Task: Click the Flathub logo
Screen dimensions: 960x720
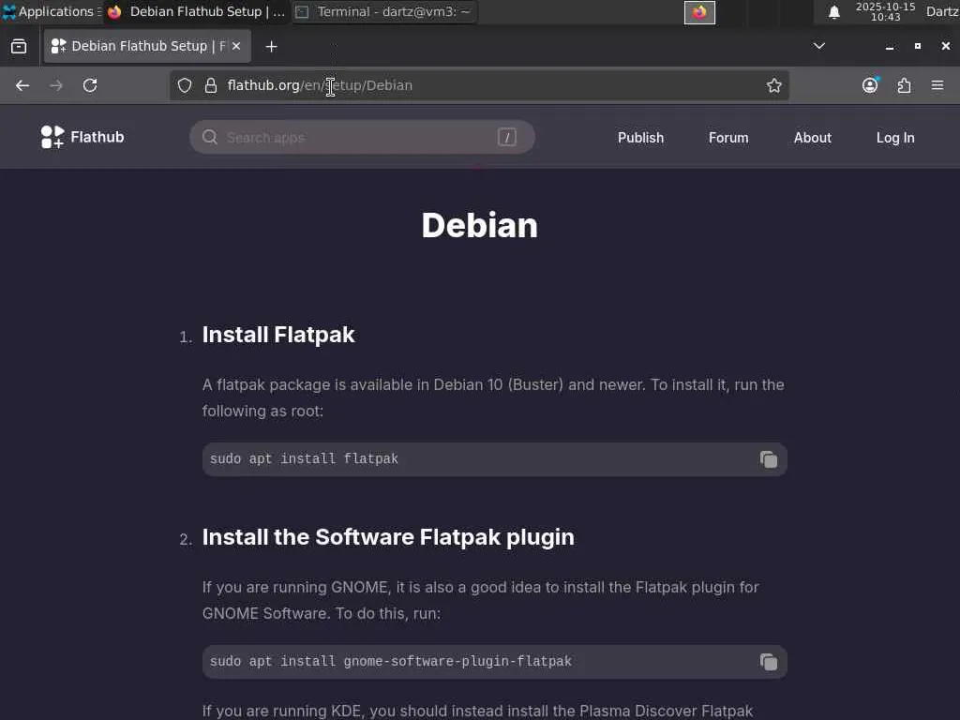Action: [82, 137]
